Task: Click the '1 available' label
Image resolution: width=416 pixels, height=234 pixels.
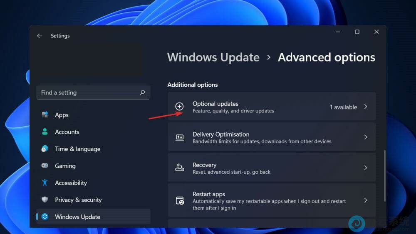Action: (x=344, y=107)
